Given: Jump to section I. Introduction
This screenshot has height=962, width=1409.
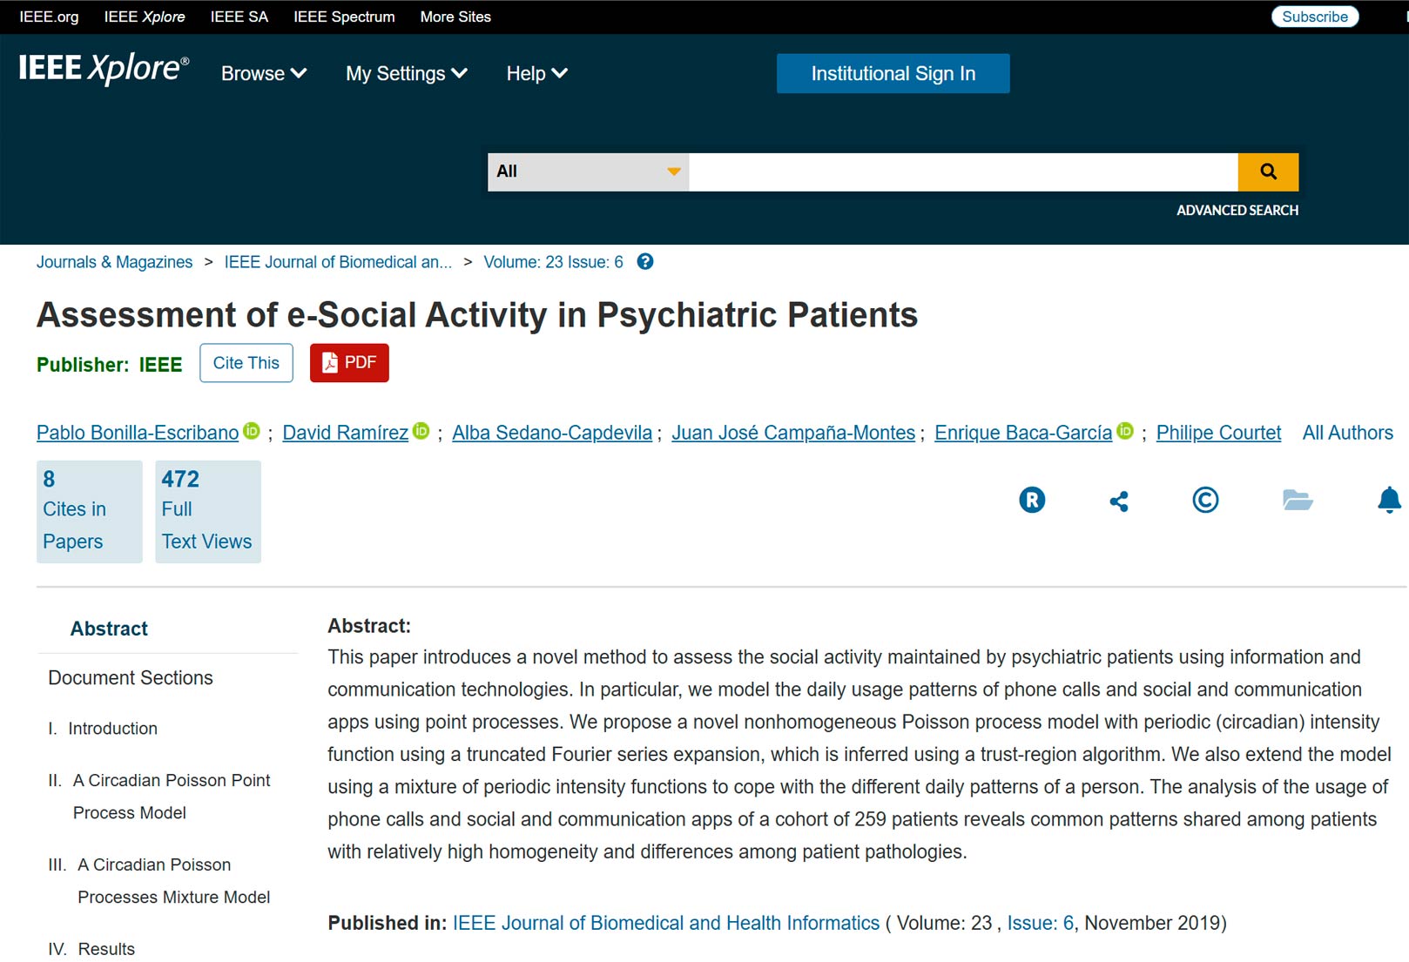Looking at the screenshot, I should [103, 729].
